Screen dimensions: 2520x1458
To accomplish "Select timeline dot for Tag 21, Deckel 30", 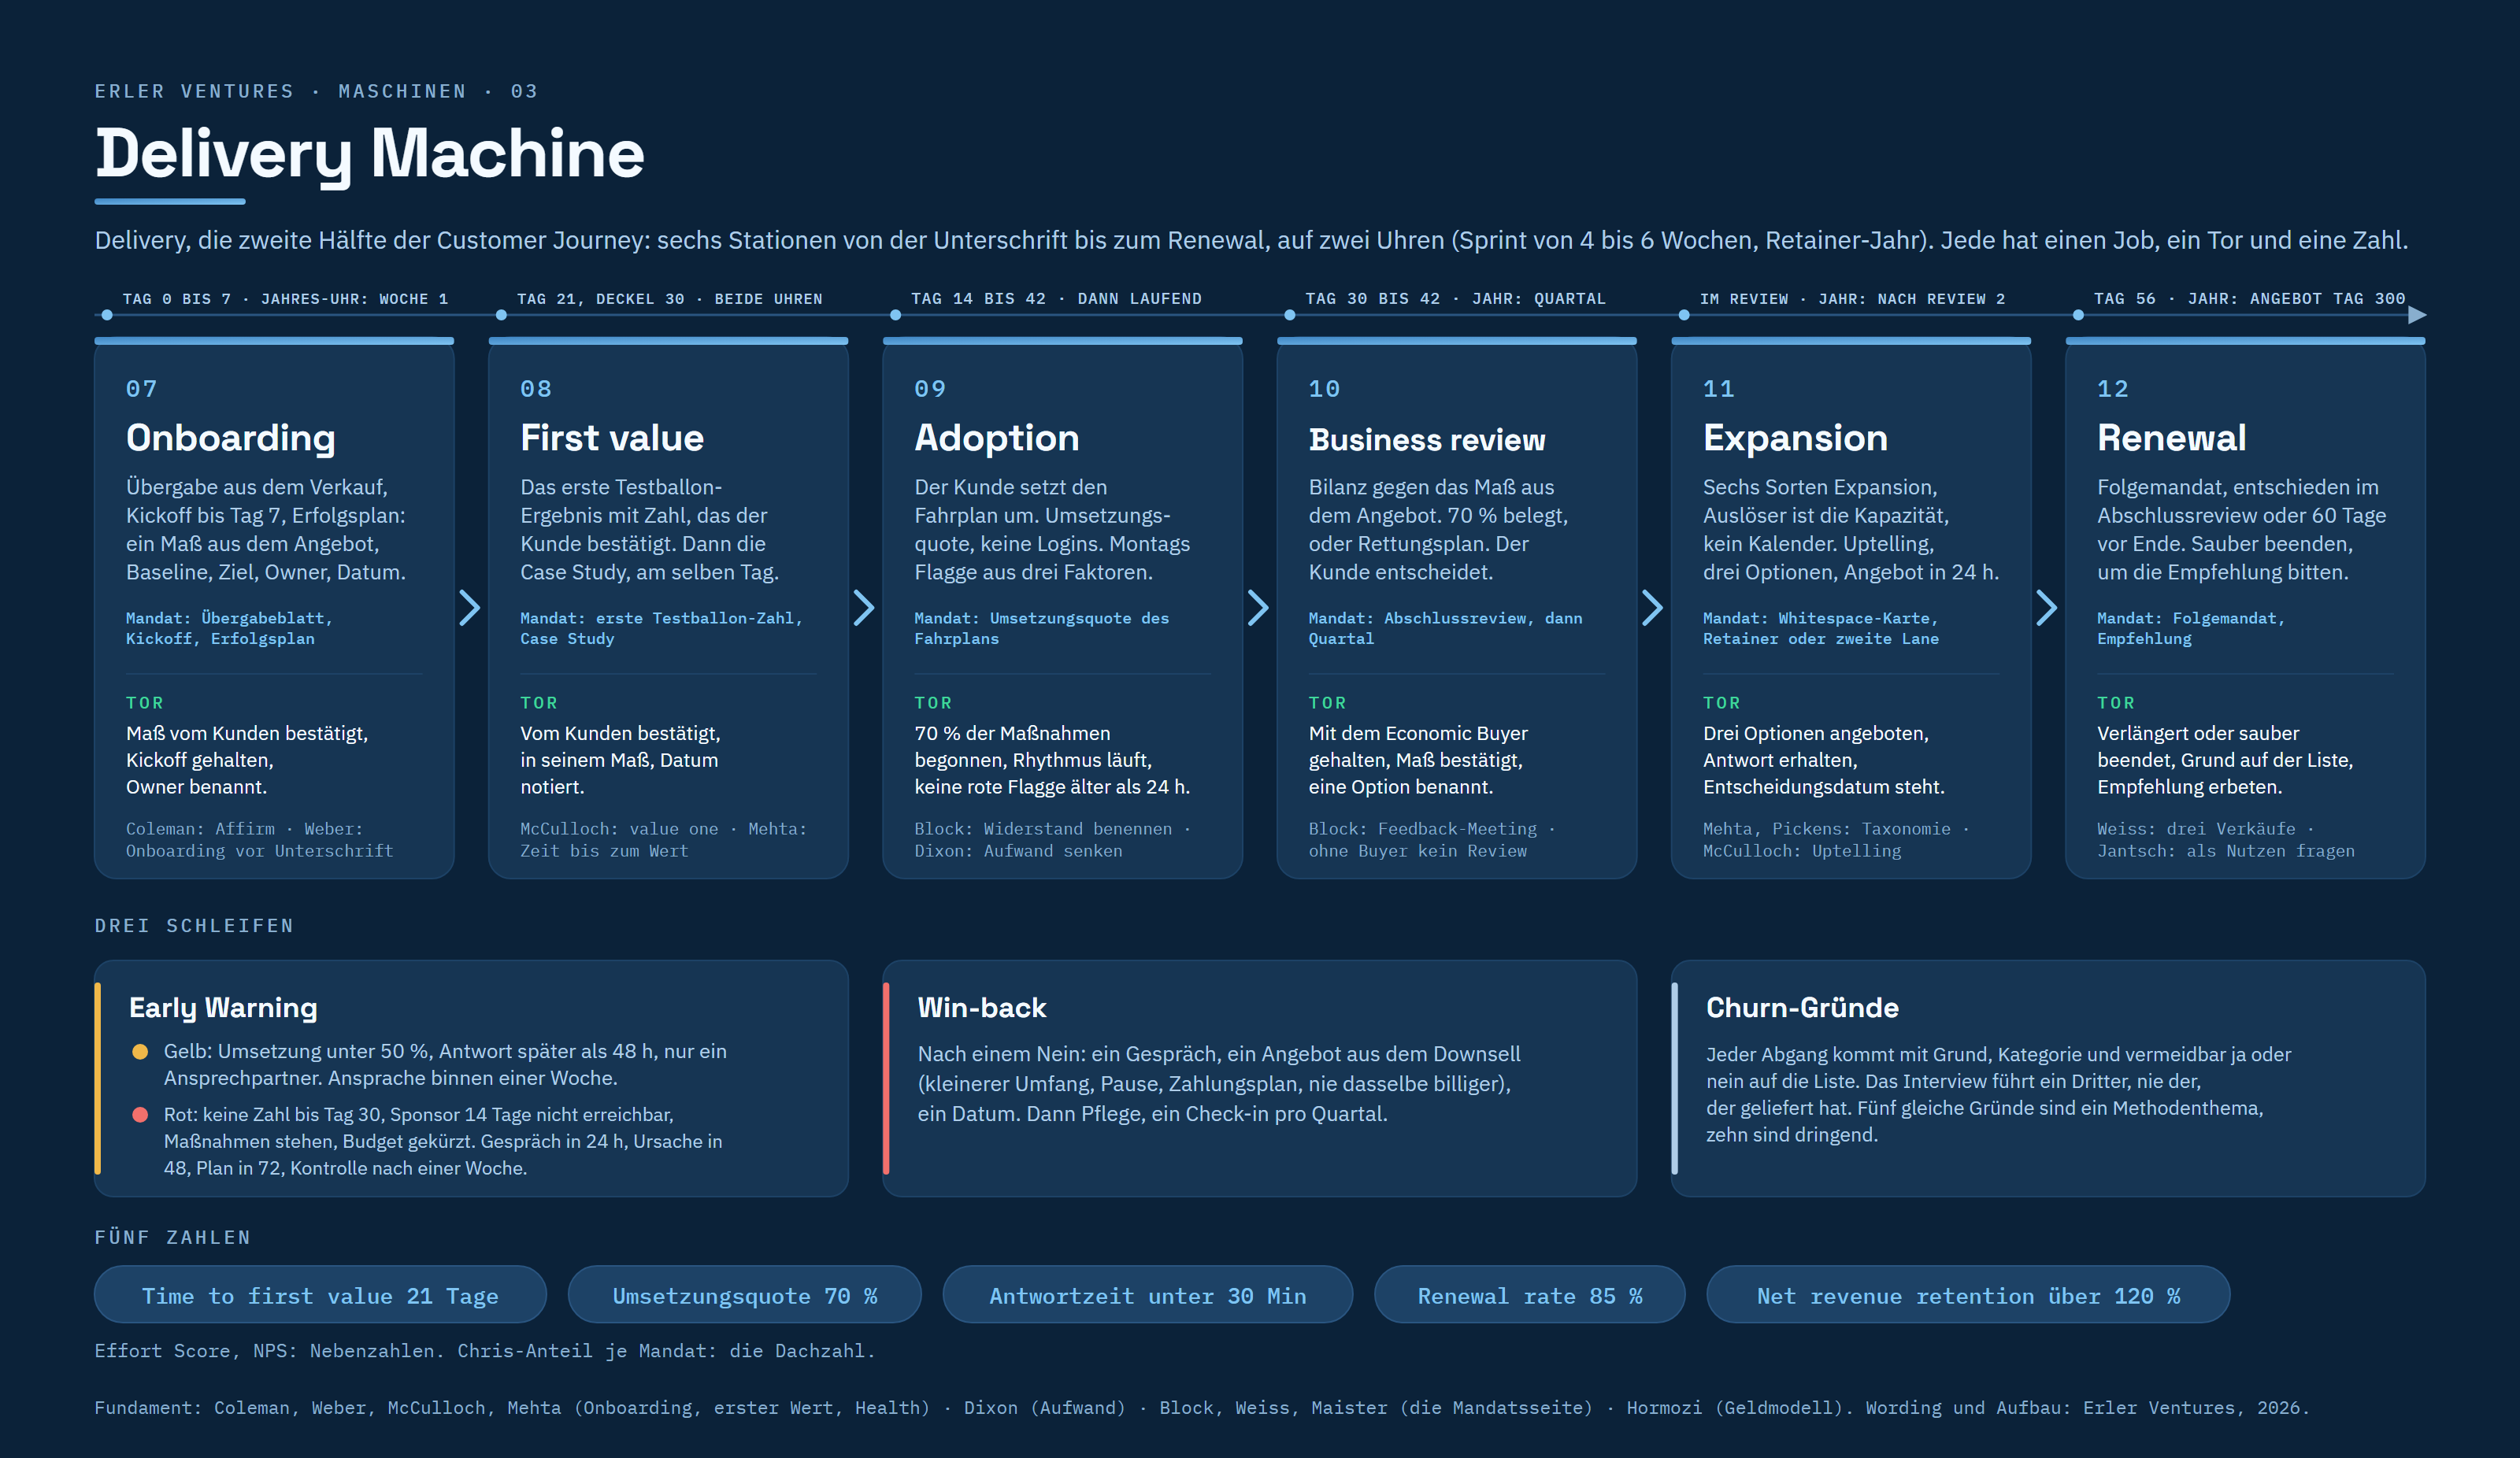I will 501,315.
